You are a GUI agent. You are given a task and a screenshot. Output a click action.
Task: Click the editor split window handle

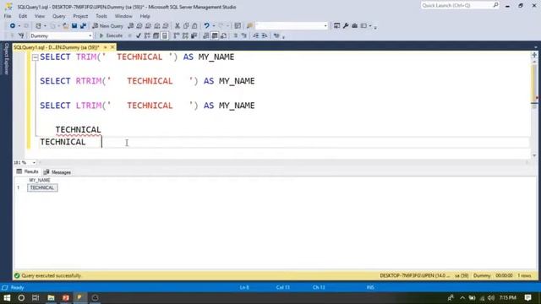pos(534,55)
